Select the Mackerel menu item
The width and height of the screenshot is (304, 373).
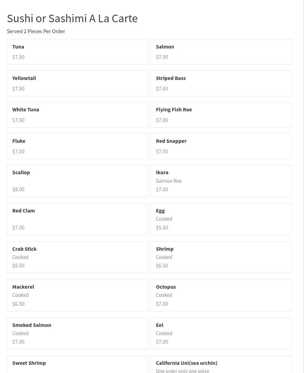click(x=77, y=295)
